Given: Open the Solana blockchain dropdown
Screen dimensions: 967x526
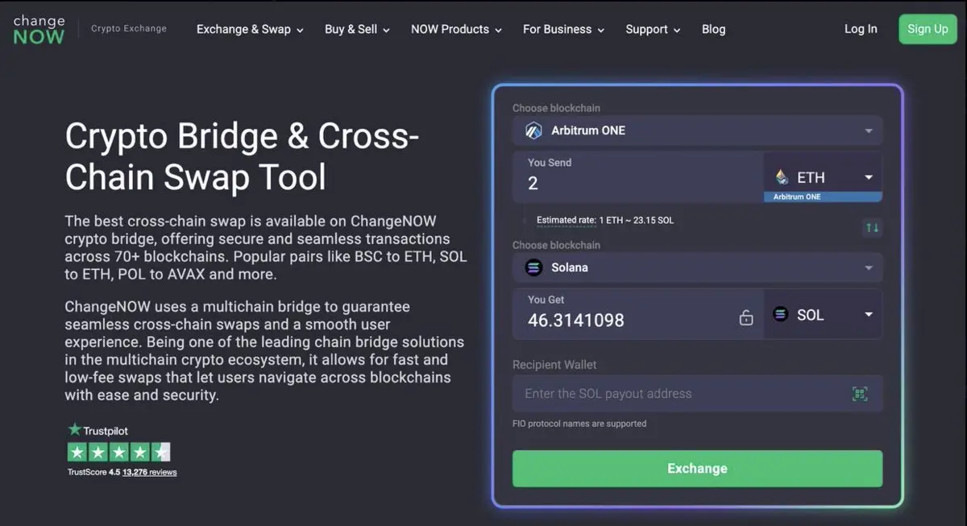Looking at the screenshot, I should (697, 267).
